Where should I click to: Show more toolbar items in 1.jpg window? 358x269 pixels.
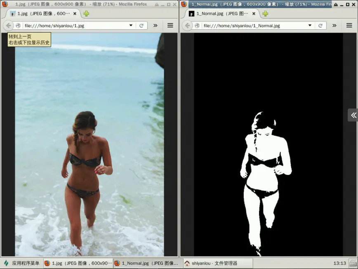155,26
